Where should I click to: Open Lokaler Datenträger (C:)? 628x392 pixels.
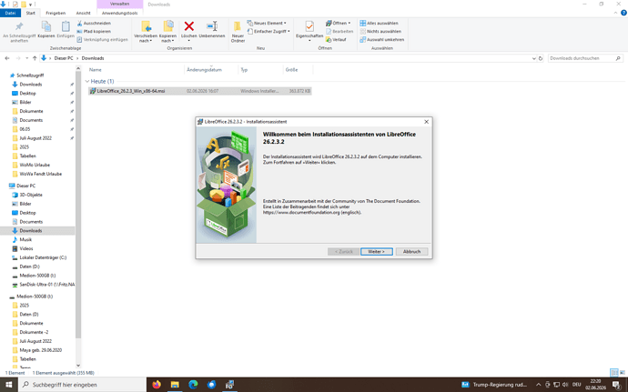[43, 257]
